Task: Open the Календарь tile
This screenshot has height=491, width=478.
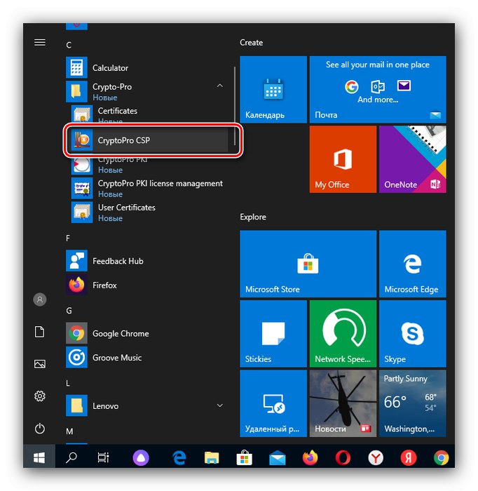Action: tap(273, 89)
